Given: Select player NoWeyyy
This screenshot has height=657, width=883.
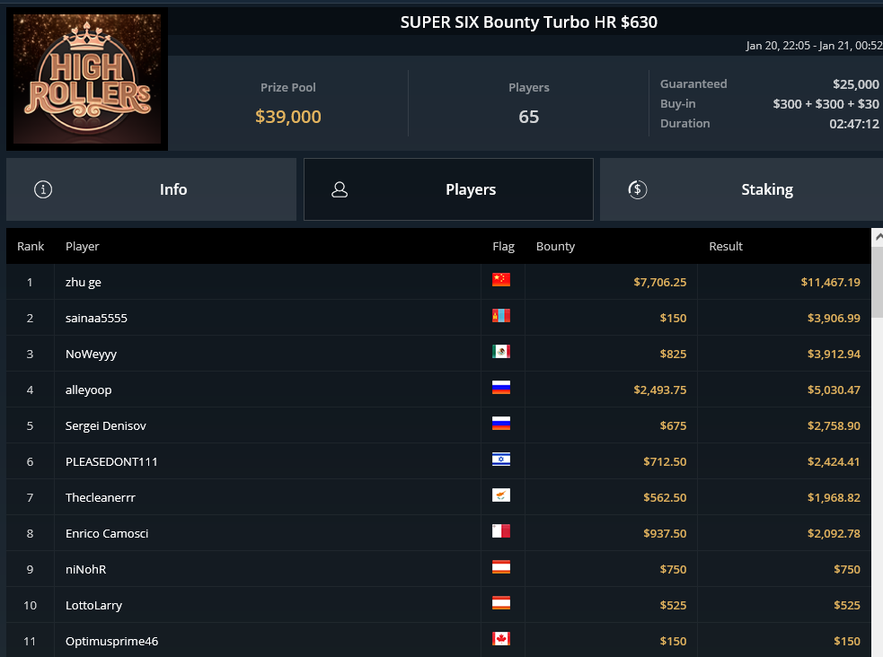Looking at the screenshot, I should click(x=92, y=355).
